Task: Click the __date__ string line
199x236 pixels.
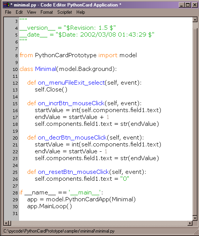Action: tap(87, 35)
